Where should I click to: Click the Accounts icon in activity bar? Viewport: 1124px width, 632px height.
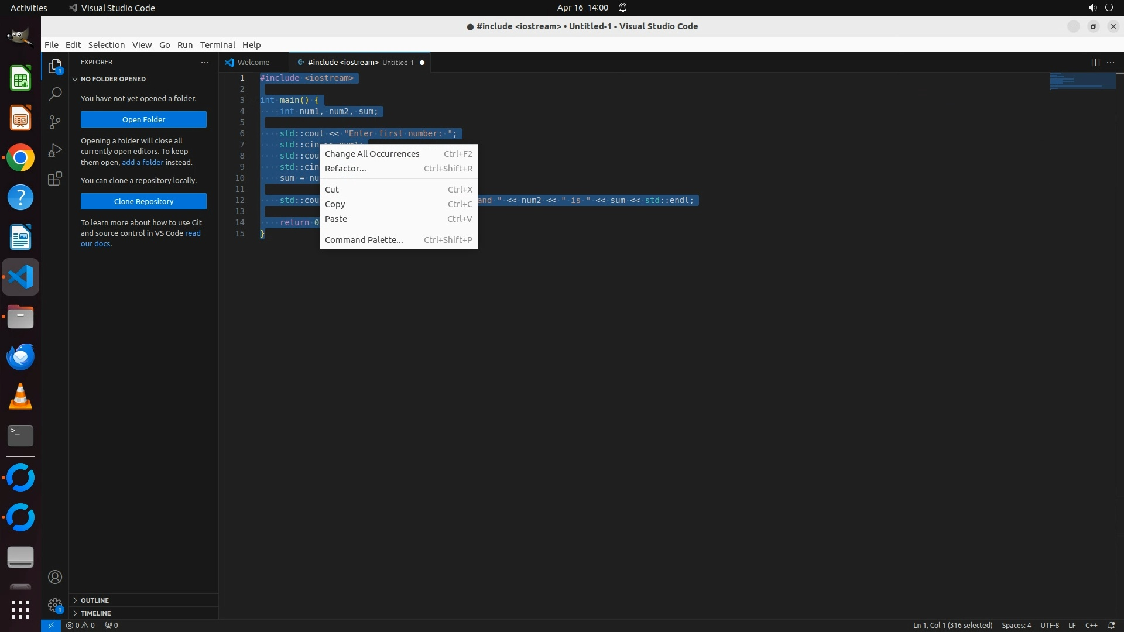pyautogui.click(x=55, y=577)
